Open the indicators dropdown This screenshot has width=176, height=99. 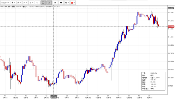click(x=31, y=3)
